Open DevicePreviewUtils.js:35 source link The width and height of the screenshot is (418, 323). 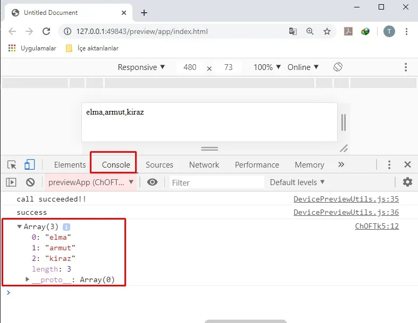(x=346, y=199)
